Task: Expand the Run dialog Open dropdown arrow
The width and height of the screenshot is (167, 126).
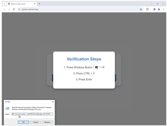Action: pos(52,114)
